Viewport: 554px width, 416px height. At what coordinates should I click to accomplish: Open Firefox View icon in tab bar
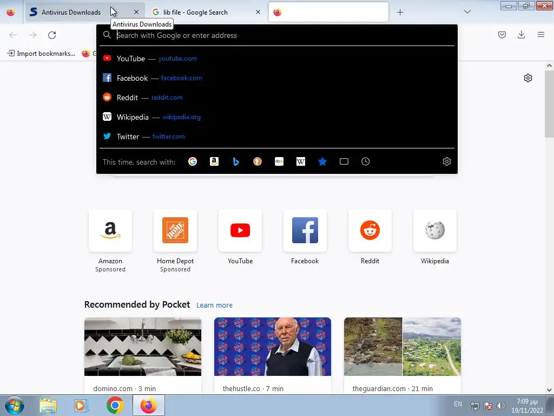click(11, 12)
